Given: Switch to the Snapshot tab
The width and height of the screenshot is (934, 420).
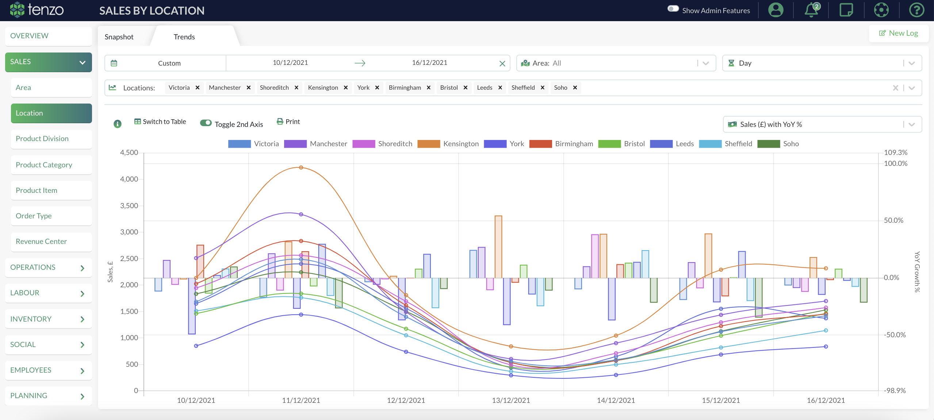Looking at the screenshot, I should [119, 36].
